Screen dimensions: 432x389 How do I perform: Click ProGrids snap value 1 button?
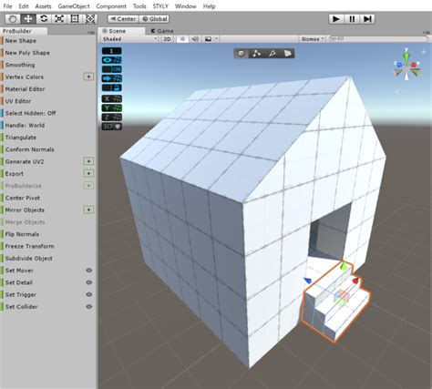[x=112, y=51]
